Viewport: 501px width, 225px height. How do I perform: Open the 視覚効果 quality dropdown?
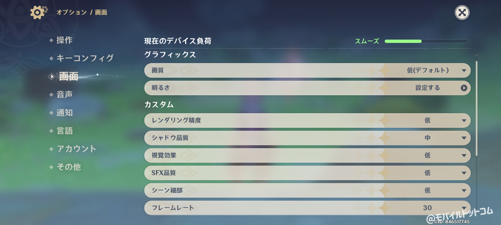click(x=307, y=155)
